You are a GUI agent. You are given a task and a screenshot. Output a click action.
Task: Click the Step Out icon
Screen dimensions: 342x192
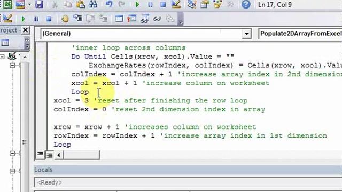(x=103, y=19)
